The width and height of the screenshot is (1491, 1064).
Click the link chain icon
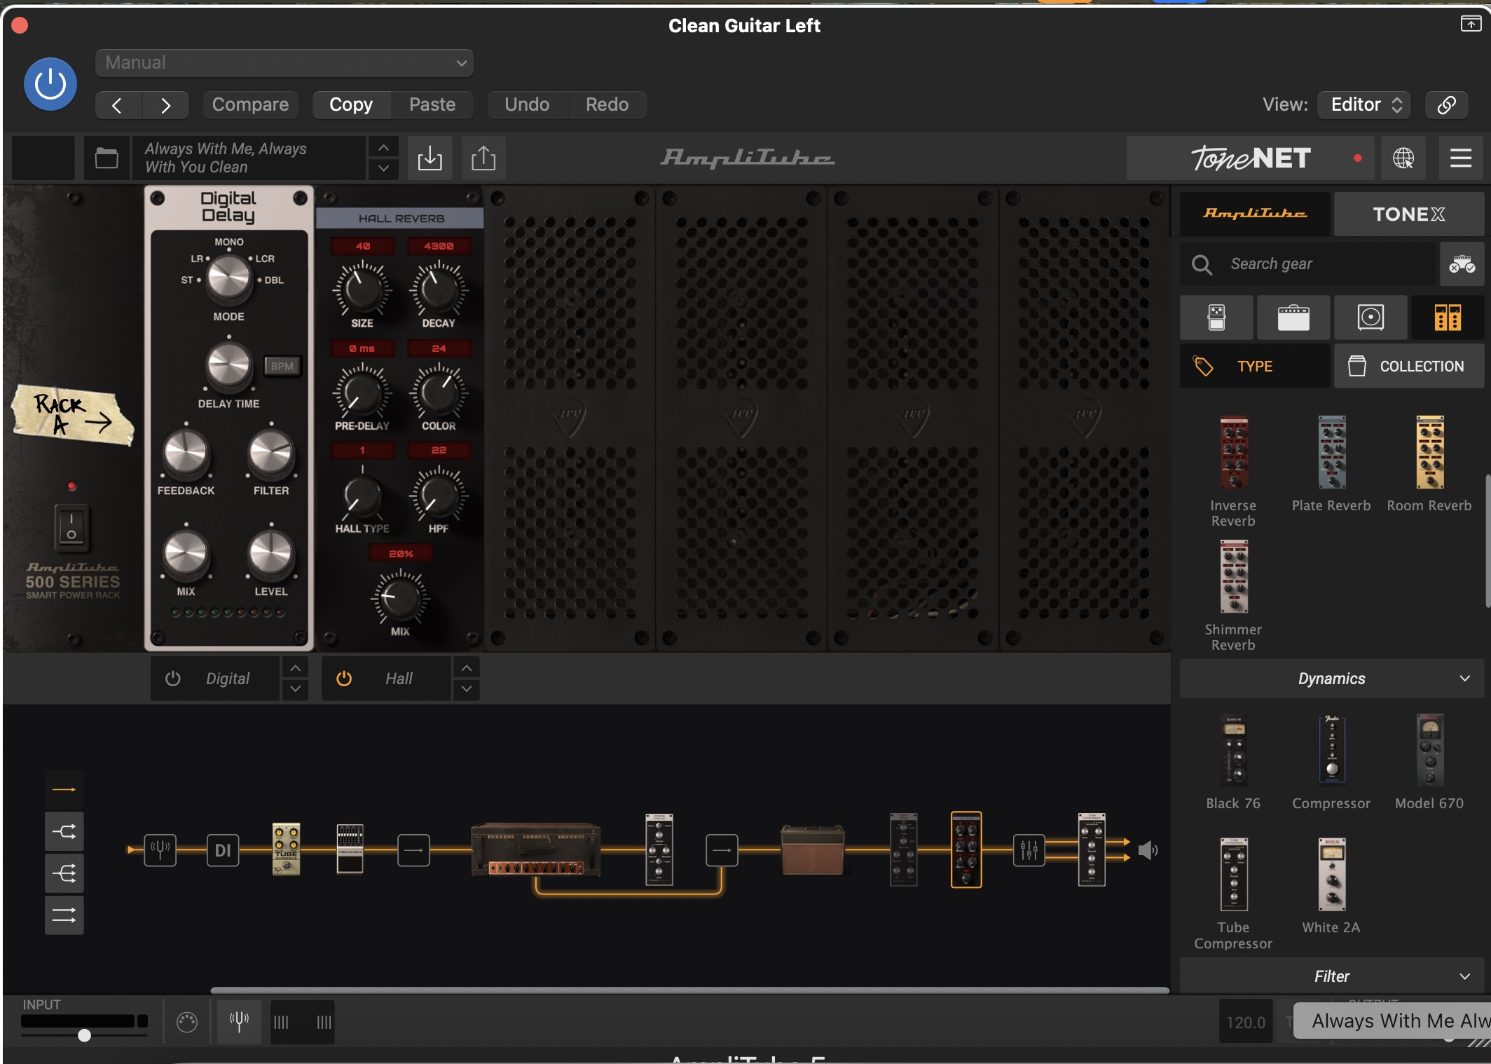point(1447,104)
